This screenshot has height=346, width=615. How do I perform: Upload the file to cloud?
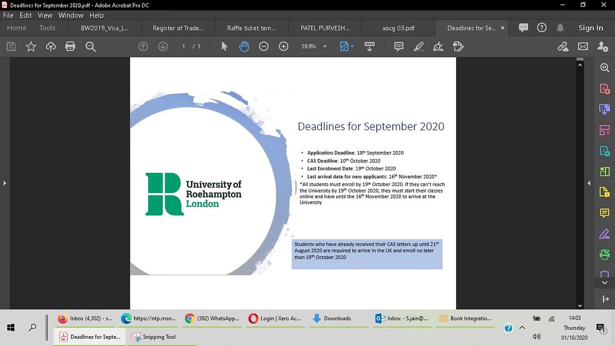pos(50,46)
